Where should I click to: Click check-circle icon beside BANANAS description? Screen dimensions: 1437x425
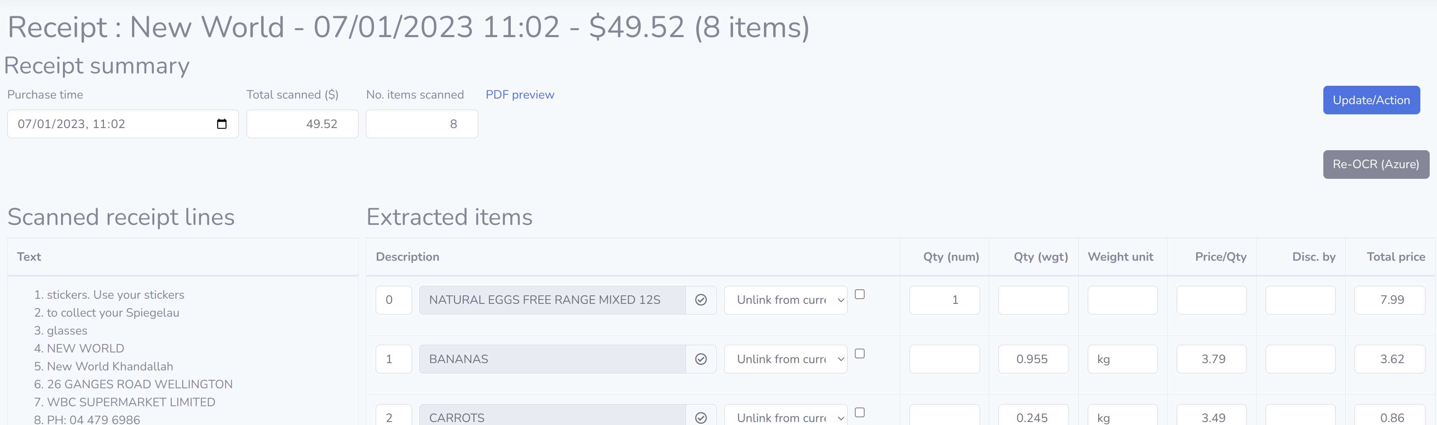(701, 359)
